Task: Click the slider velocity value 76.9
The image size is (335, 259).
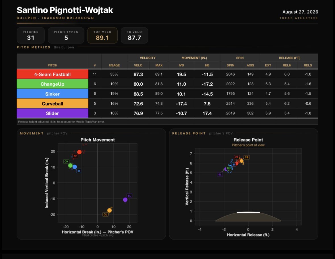Action: click(138, 113)
